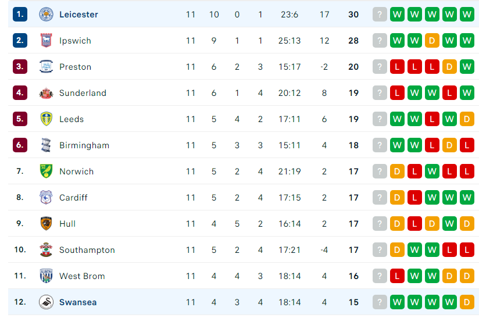The width and height of the screenshot is (479, 318).
Task: Open the West Brom team link
Action: click(82, 276)
